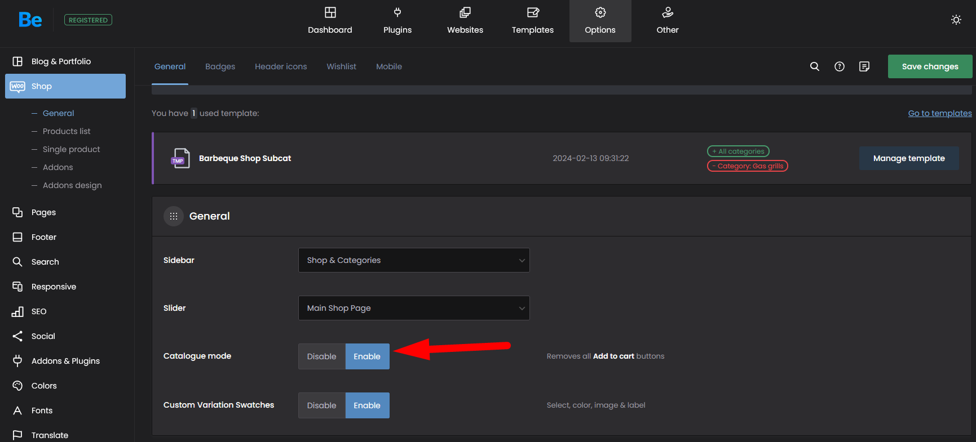Open the help question mark icon
Viewport: 976px width, 442px height.
pos(840,66)
